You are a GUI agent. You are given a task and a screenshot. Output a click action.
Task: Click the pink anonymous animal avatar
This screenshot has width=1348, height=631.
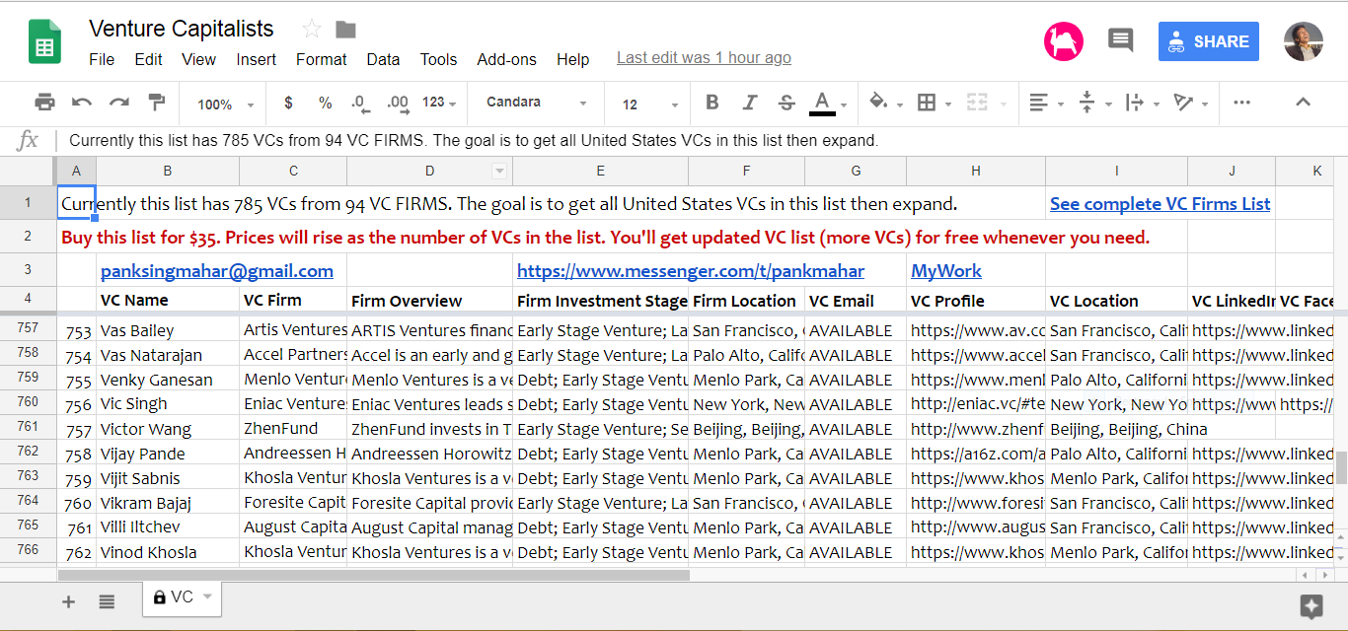(1063, 41)
